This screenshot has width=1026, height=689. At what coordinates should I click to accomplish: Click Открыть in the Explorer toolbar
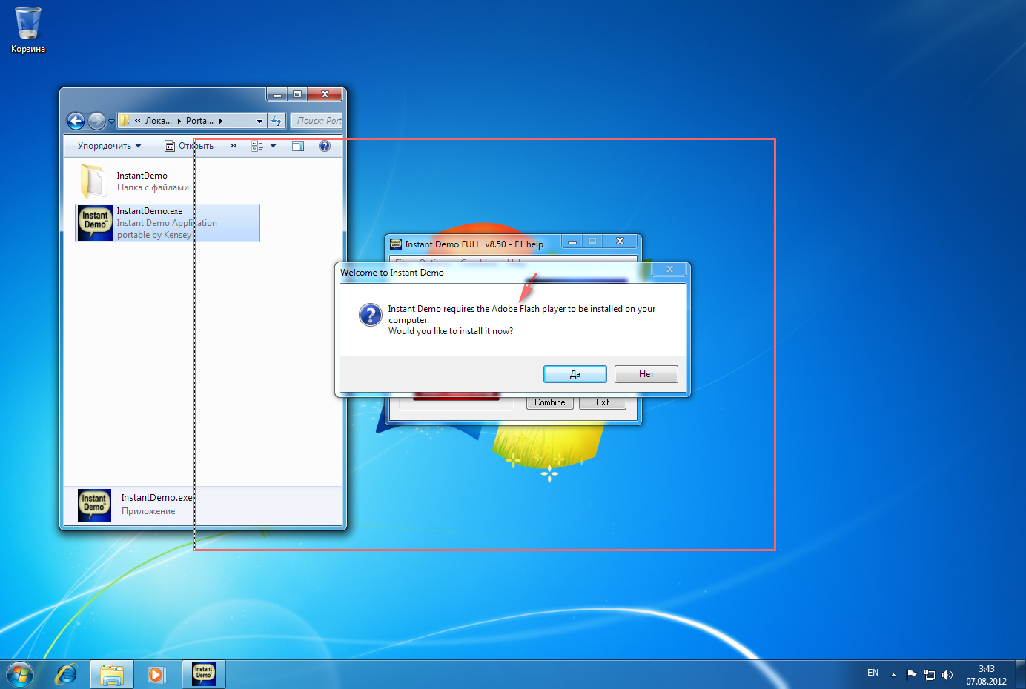189,146
